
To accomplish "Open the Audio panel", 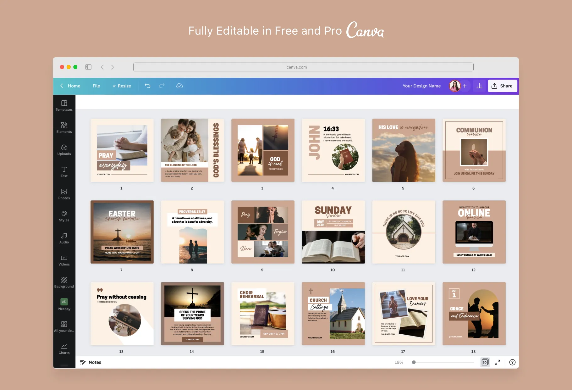I will pos(64,238).
